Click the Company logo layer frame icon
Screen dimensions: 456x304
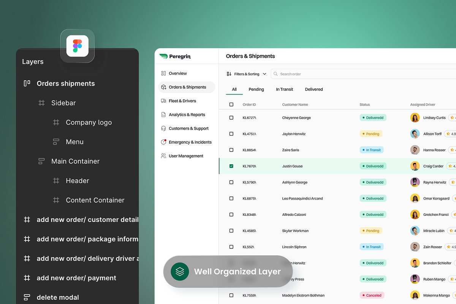[56, 122]
